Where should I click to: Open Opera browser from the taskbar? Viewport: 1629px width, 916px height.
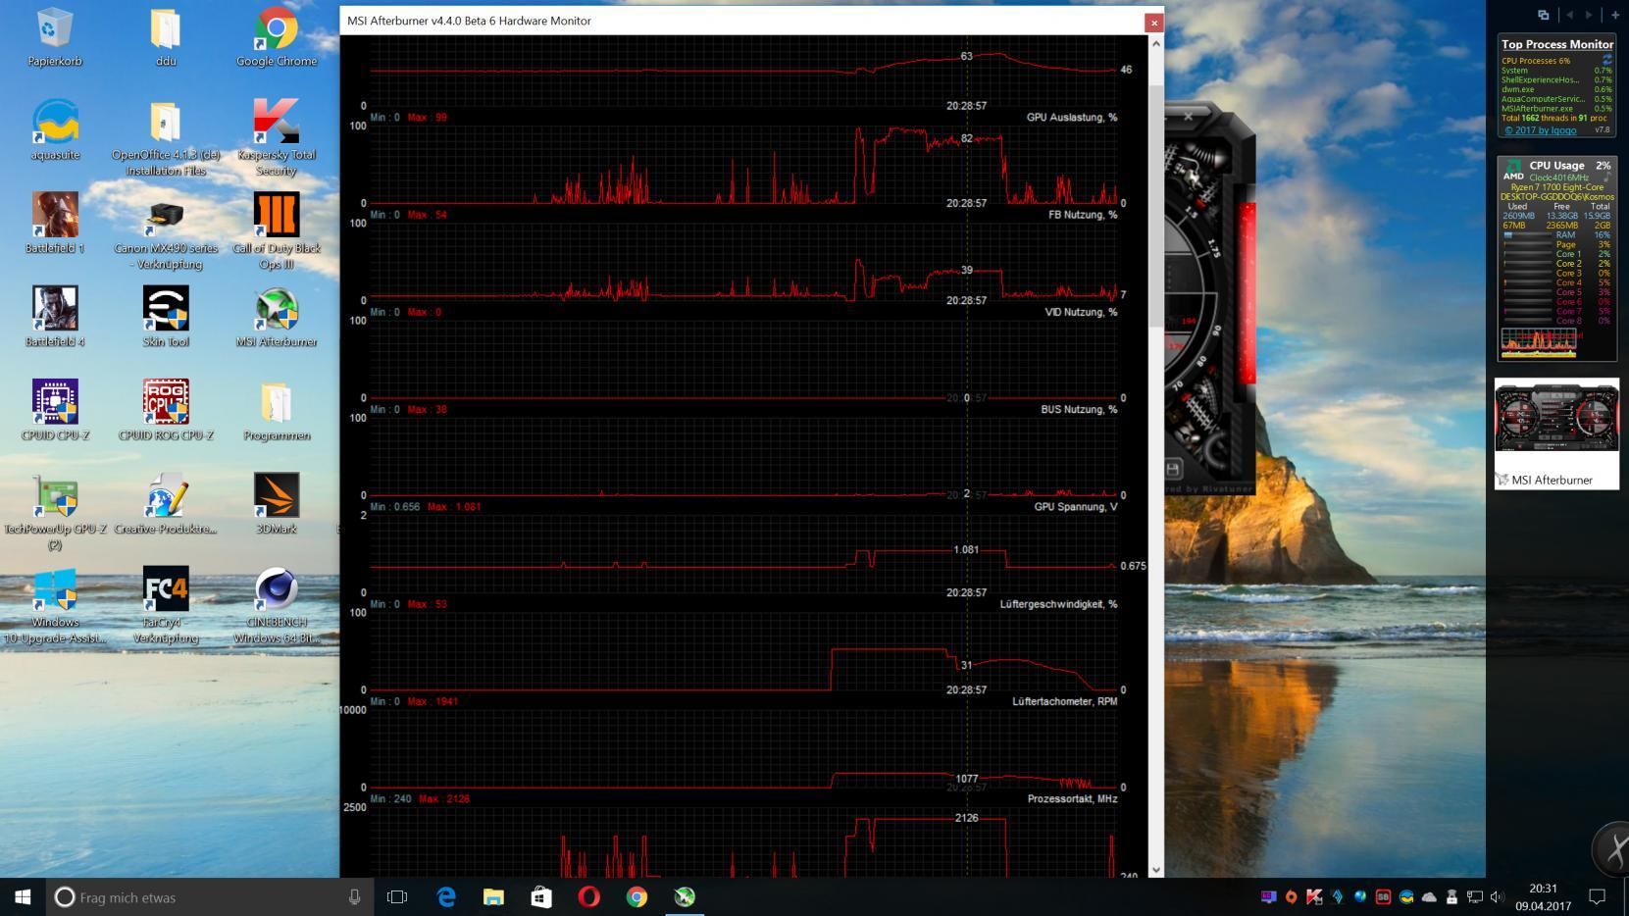(x=588, y=896)
